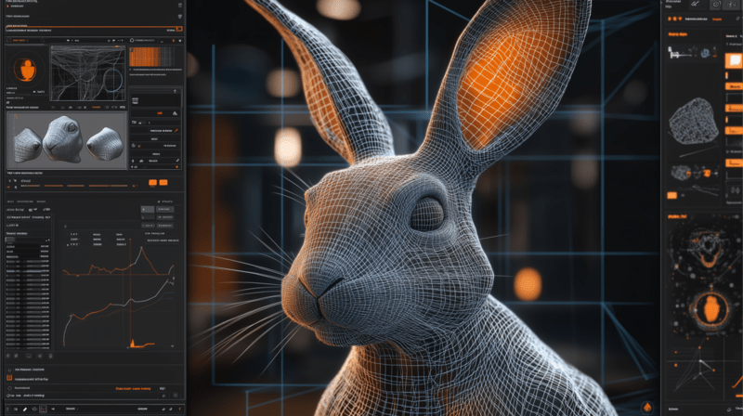Click the left arrow icon in bottom-left toolbar
This screenshot has width=743, height=416.
(x=53, y=409)
